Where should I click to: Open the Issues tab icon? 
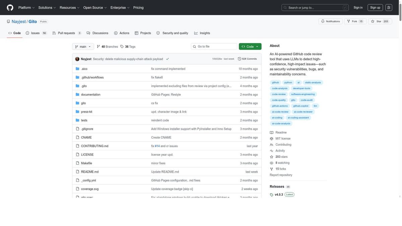tap(27, 33)
